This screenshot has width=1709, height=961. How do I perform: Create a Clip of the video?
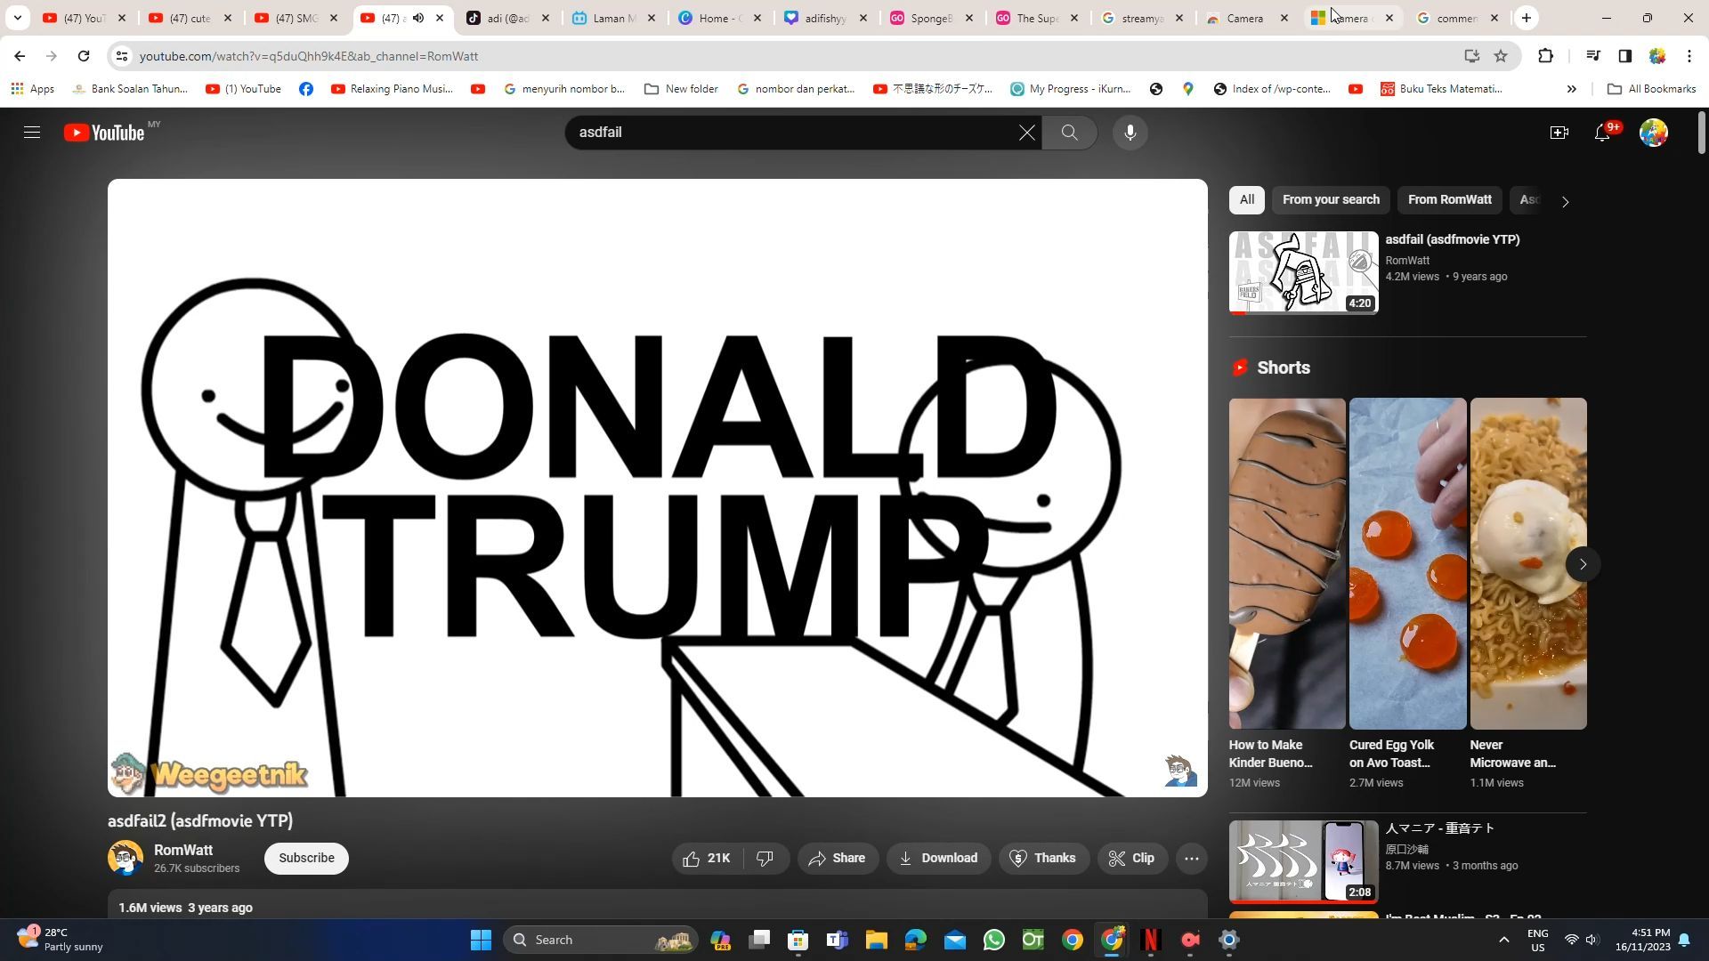1132,859
